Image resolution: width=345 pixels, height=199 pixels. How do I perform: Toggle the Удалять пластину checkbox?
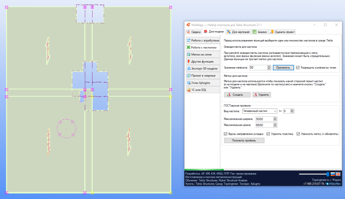pyautogui.click(x=268, y=134)
